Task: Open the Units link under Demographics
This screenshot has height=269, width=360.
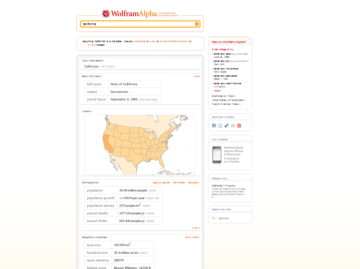Action: pyautogui.click(x=196, y=228)
